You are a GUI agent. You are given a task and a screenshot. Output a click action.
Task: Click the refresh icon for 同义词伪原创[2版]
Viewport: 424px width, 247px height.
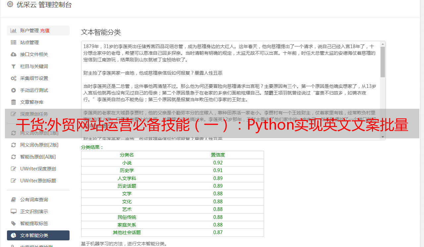[14, 145]
